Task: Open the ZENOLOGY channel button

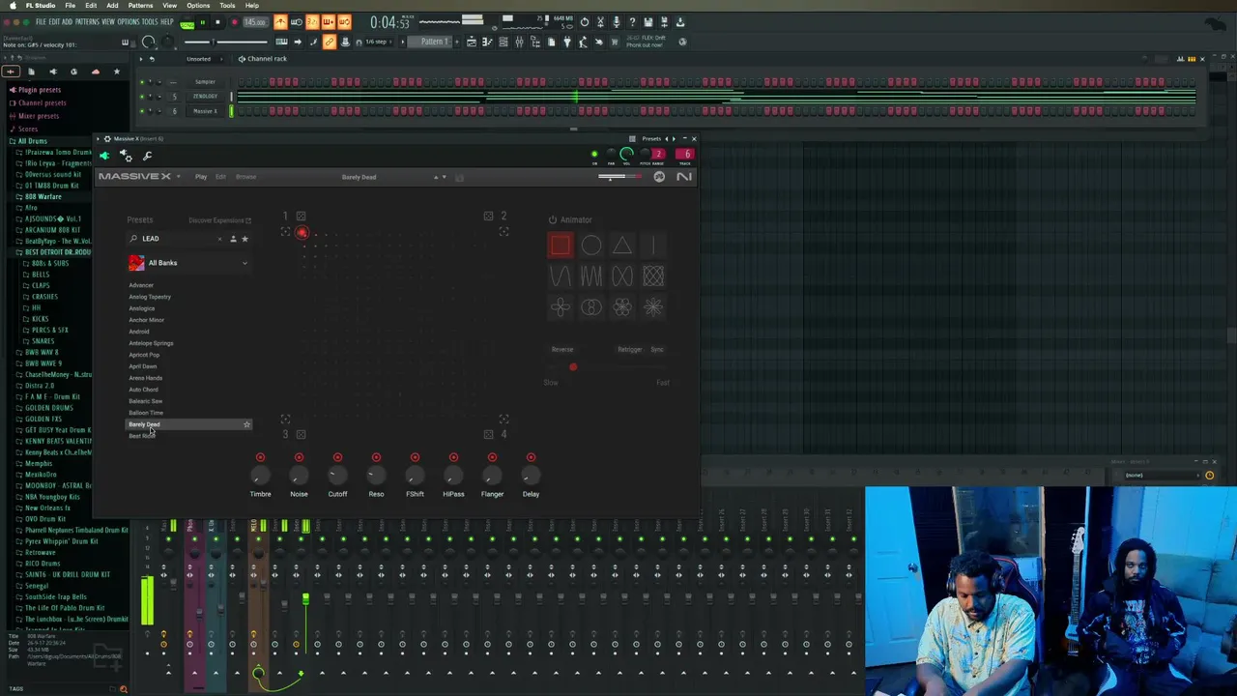Action: pos(205,97)
